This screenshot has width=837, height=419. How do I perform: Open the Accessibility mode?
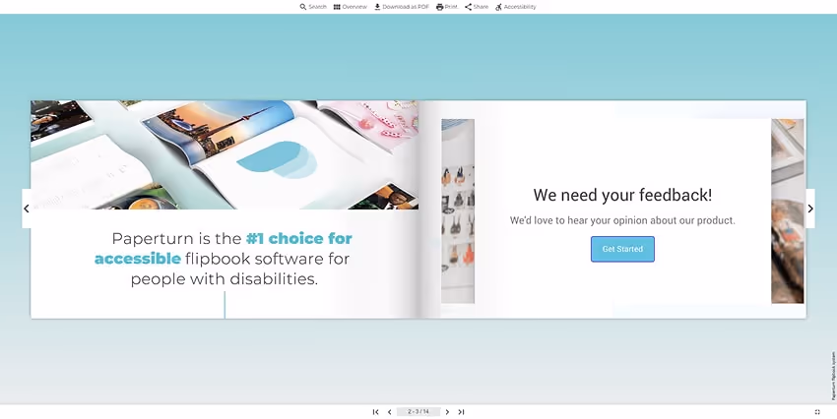[516, 7]
